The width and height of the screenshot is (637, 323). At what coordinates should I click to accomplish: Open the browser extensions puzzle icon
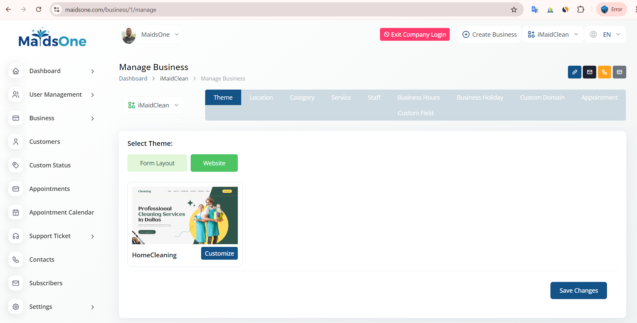tap(580, 10)
